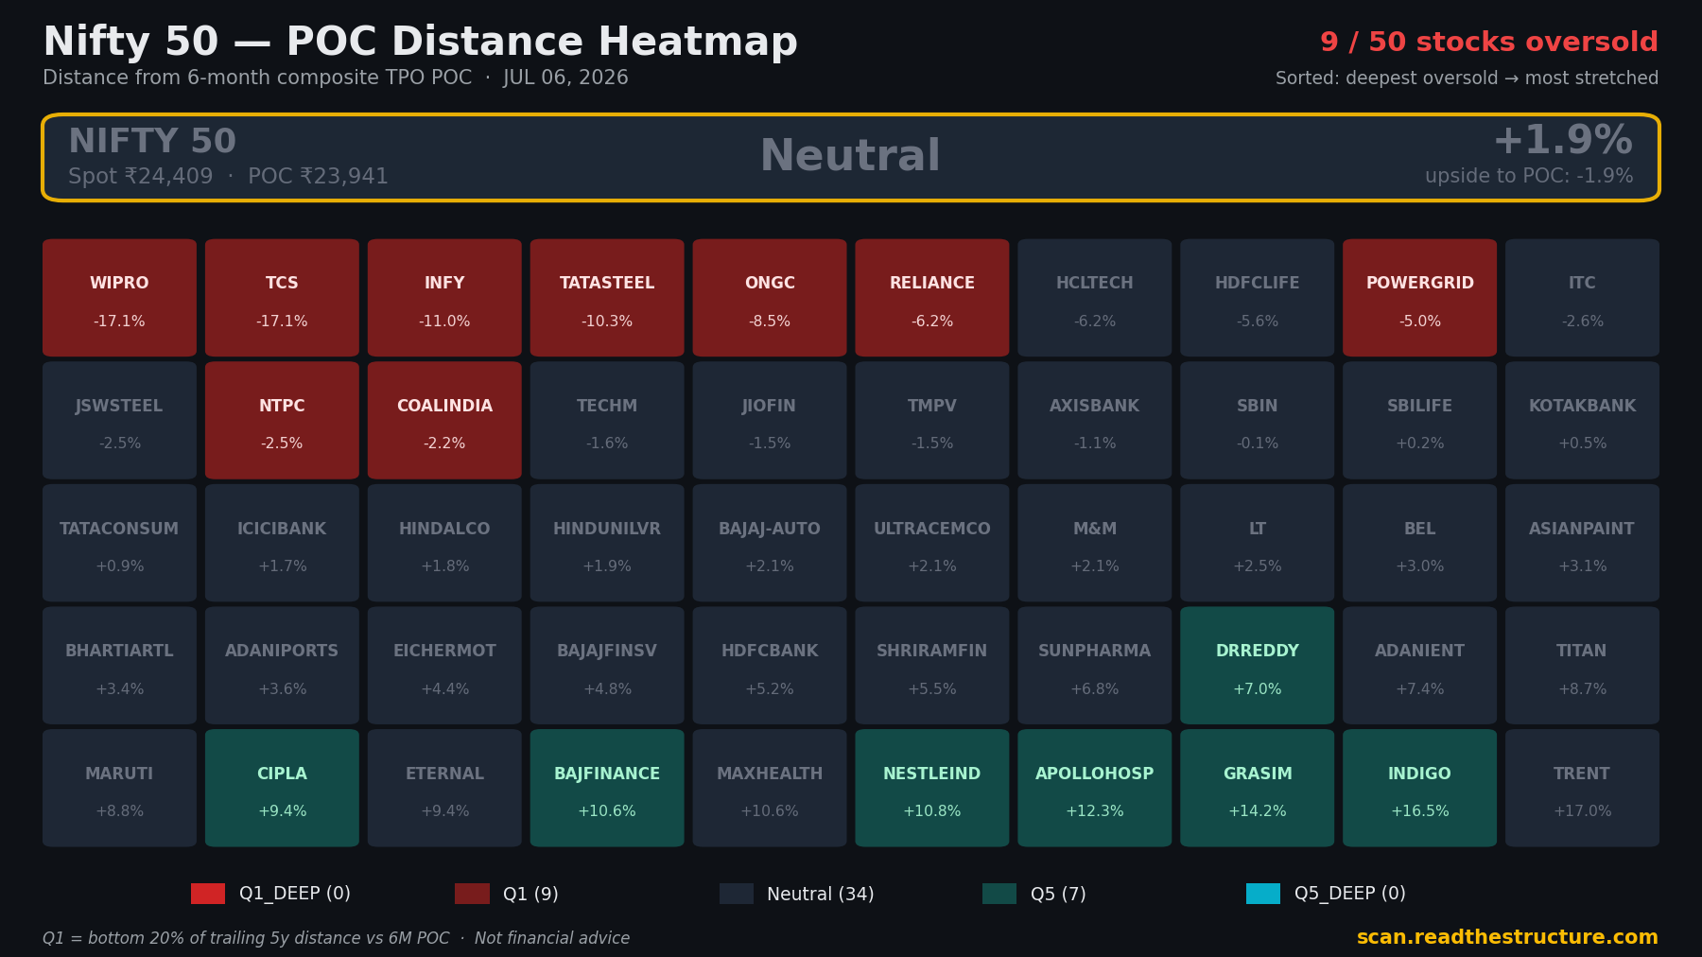The width and height of the screenshot is (1702, 957).
Task: Select the DRREDDY +7.0% tile
Action: click(1258, 666)
